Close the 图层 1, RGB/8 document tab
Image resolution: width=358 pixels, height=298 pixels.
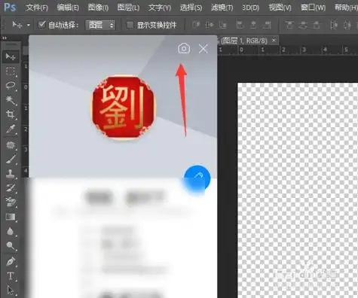click(274, 40)
